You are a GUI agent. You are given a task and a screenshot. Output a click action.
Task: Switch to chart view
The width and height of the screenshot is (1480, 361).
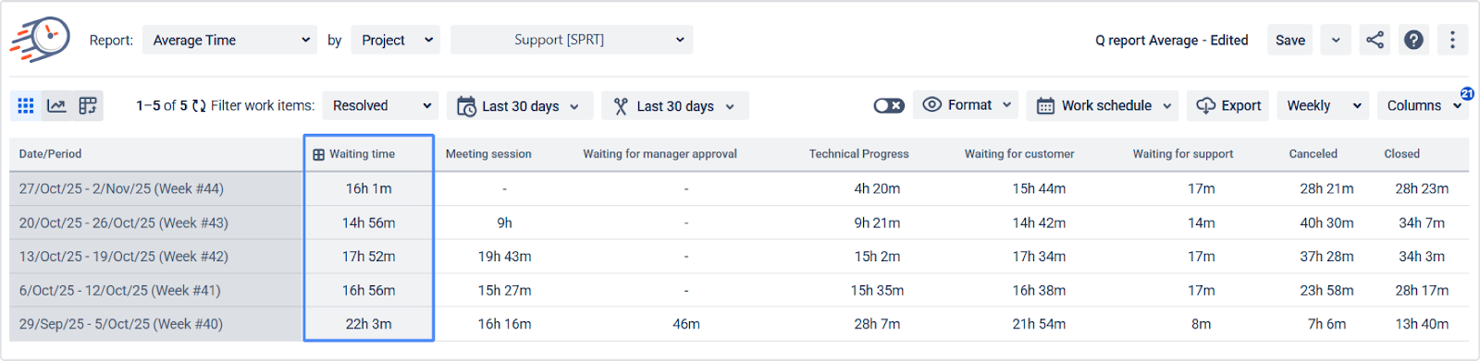(56, 106)
